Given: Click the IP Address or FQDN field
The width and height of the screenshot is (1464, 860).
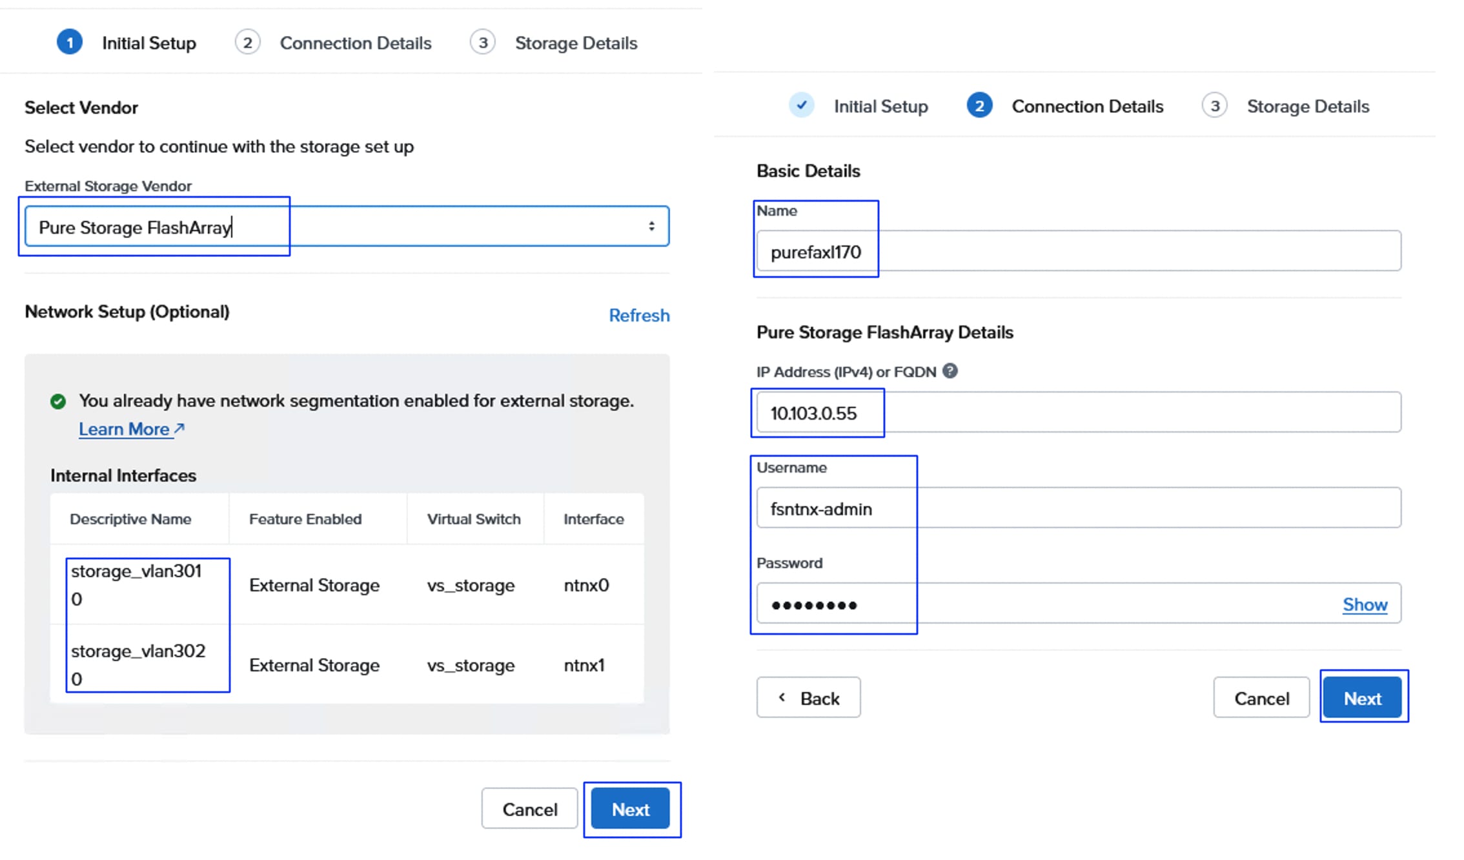Looking at the screenshot, I should click(1078, 413).
